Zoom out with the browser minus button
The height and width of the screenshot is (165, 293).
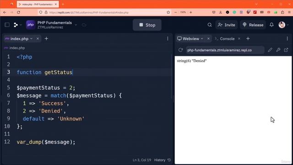(175, 12)
